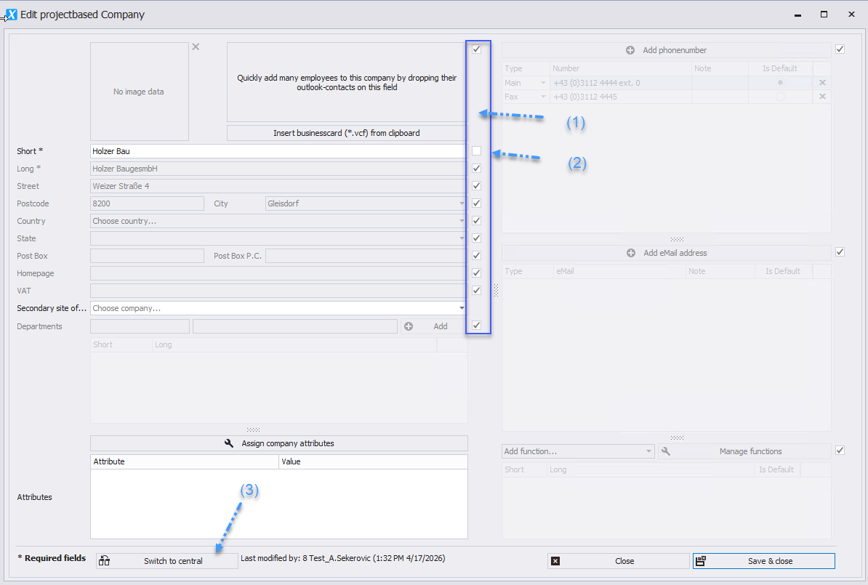Toggle checkbox next to Add eMail address
This screenshot has width=868, height=585.
[x=840, y=252]
